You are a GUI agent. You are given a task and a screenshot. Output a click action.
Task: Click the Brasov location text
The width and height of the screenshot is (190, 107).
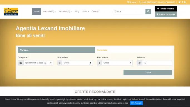[133, 2]
